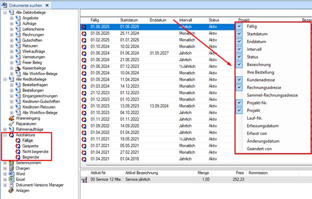The width and height of the screenshot is (312, 199).
Task: Collapse the Alle Debitorbelege node
Action: coord(5,12)
